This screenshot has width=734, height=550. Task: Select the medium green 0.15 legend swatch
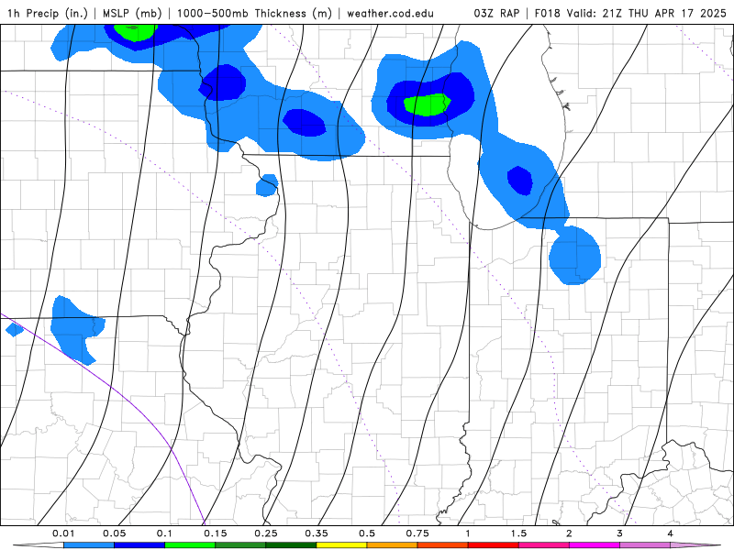240,545
